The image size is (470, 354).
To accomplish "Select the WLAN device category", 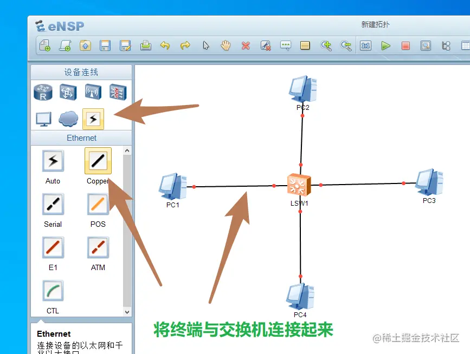I will pyautogui.click(x=93, y=92).
